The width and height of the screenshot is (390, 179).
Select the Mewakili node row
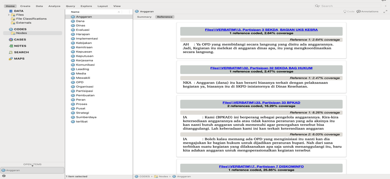click(x=99, y=78)
